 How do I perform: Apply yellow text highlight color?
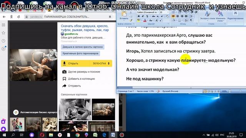pos(139,20)
